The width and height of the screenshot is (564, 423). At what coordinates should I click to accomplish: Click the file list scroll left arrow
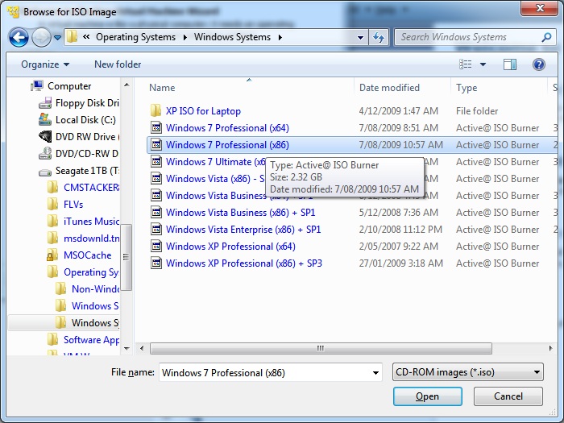(x=142, y=348)
